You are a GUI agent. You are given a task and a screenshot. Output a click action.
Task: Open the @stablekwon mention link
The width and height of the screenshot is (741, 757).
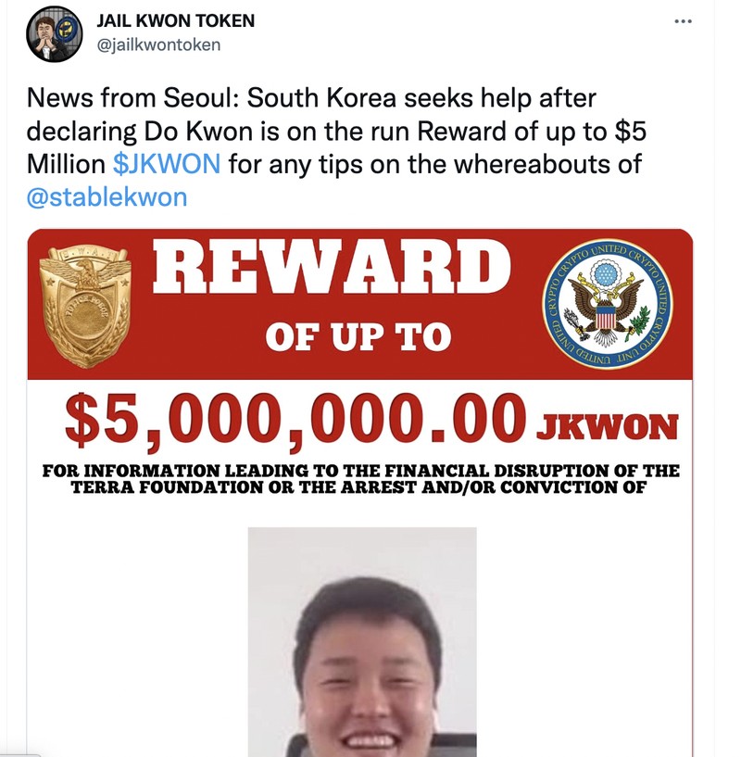(x=107, y=197)
